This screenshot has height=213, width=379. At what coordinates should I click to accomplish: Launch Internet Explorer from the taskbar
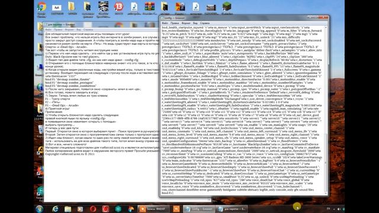pyautogui.click(x=55, y=209)
